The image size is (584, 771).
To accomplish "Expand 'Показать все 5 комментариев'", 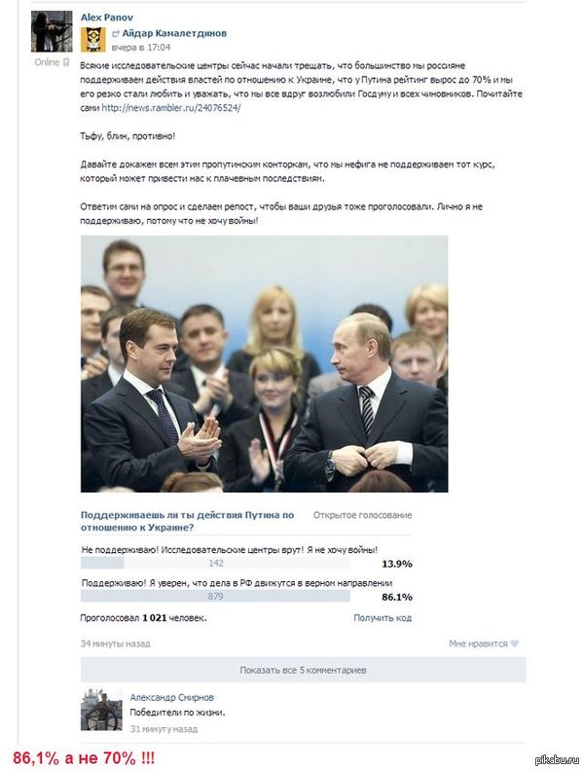I will click(x=304, y=670).
